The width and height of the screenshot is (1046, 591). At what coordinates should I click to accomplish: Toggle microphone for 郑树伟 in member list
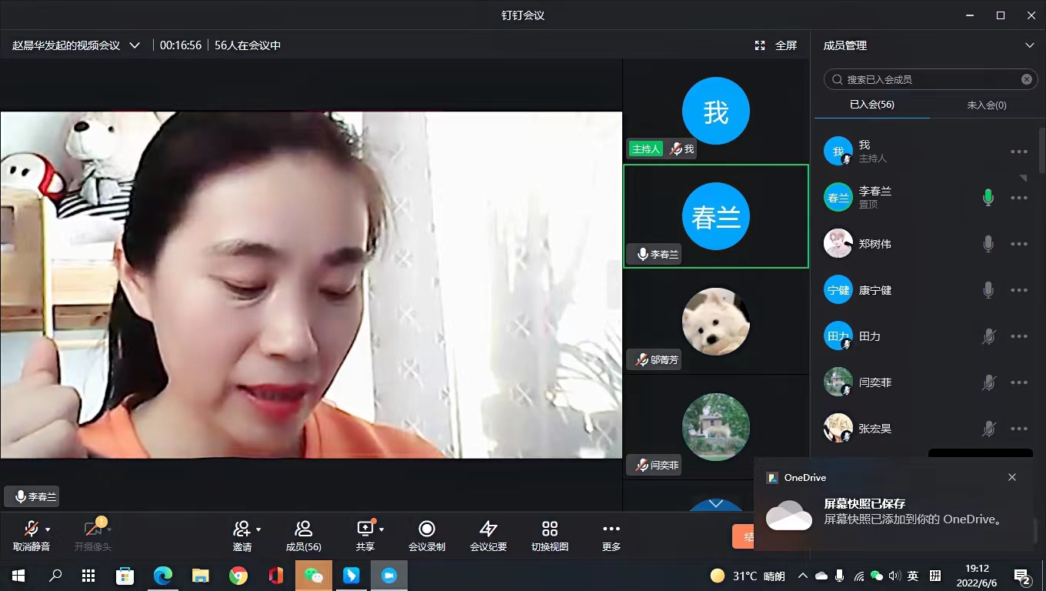click(x=988, y=244)
